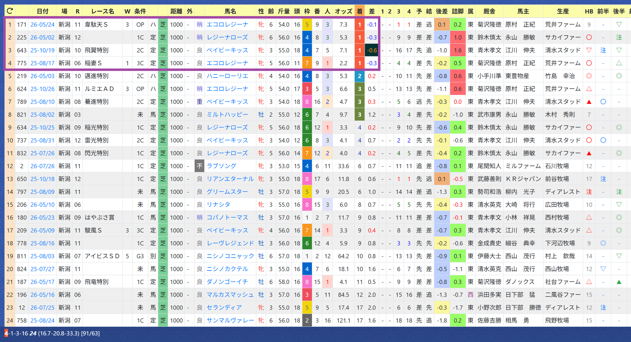Click the 後差 column header
Screen dimensions: 631x342
coord(441,11)
